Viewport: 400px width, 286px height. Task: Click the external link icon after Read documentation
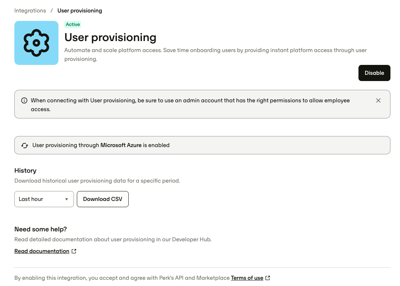(x=74, y=251)
